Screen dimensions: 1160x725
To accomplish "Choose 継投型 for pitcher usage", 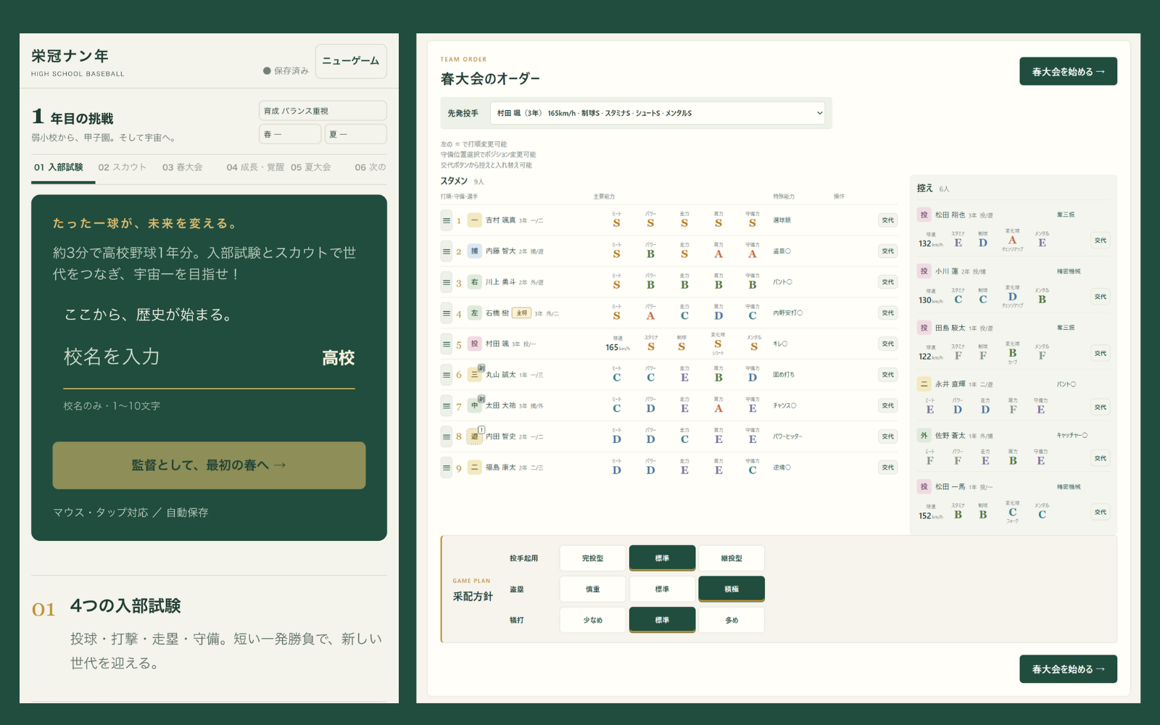I will pyautogui.click(x=732, y=558).
